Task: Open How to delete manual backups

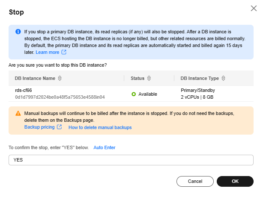Action: point(100,127)
